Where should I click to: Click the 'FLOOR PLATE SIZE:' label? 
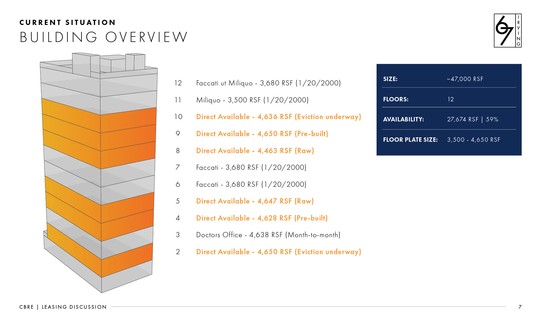[410, 140]
